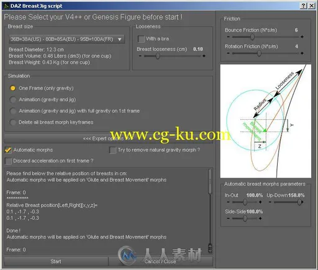
Task: Click plus icon for Bounce Friction
Action: pos(302,37)
